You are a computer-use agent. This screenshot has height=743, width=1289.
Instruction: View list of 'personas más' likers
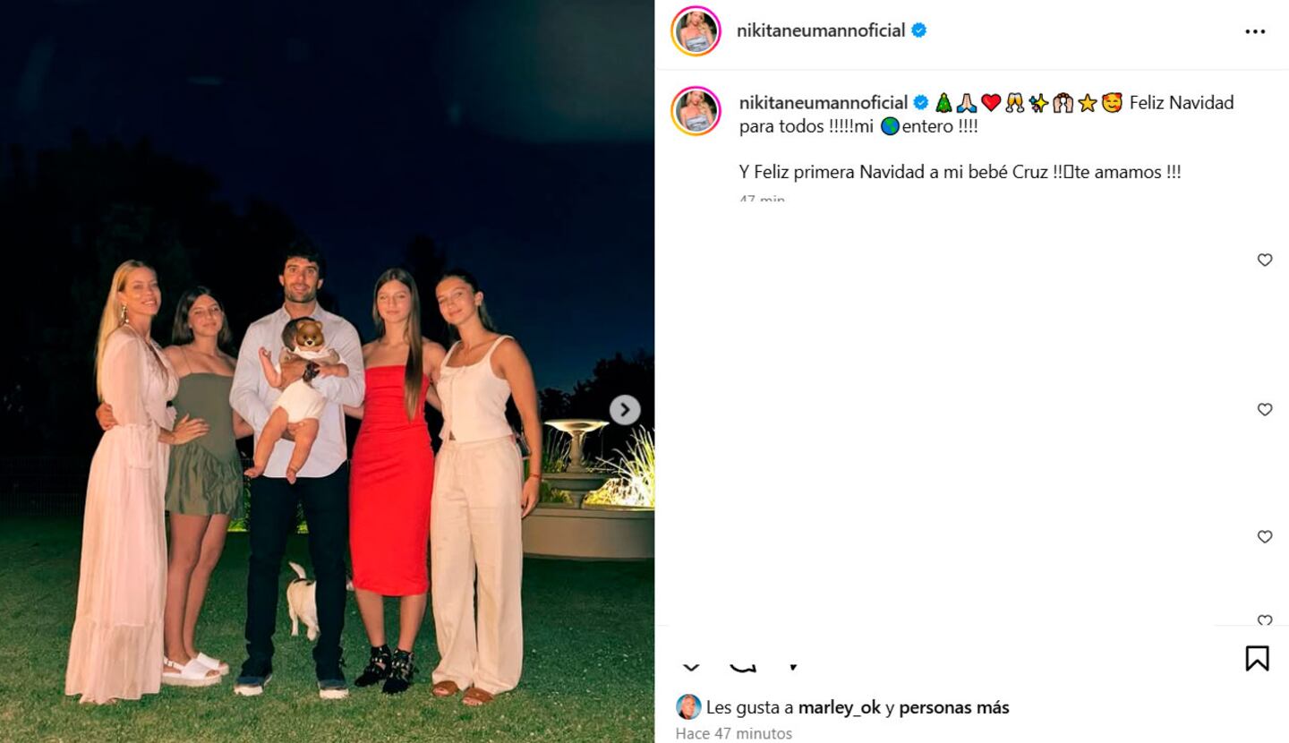pyautogui.click(x=954, y=707)
